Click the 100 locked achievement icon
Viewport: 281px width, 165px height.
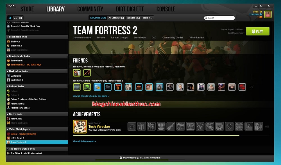[x=161, y=126]
